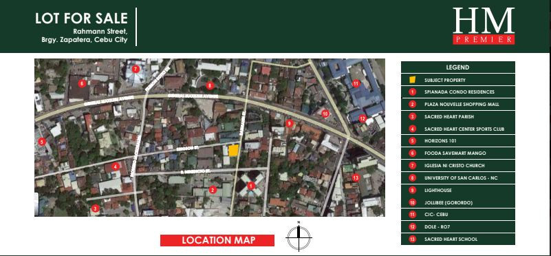Click the legend's red circle numbered 3
The image size is (551, 256).
412,117
